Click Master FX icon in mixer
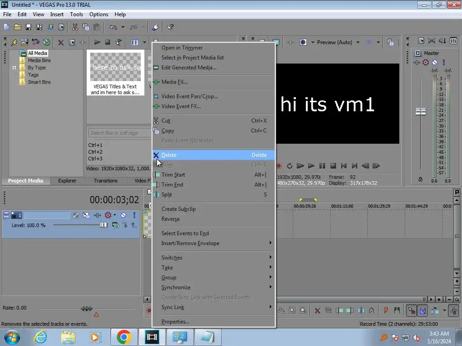The width and height of the screenshot is (462, 346). [x=416, y=62]
